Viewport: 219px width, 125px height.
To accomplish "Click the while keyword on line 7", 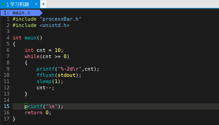I will (x=32, y=57).
